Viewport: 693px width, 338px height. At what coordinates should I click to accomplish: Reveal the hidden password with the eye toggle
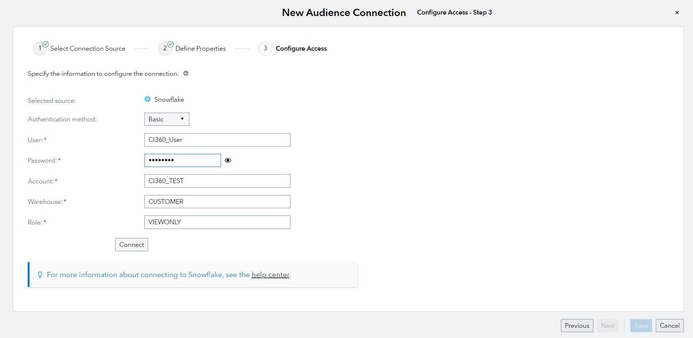228,160
